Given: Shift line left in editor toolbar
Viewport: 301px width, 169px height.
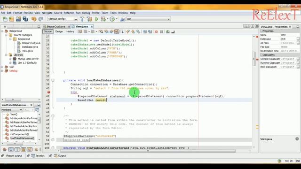Looking at the screenshot, I should [145, 31].
